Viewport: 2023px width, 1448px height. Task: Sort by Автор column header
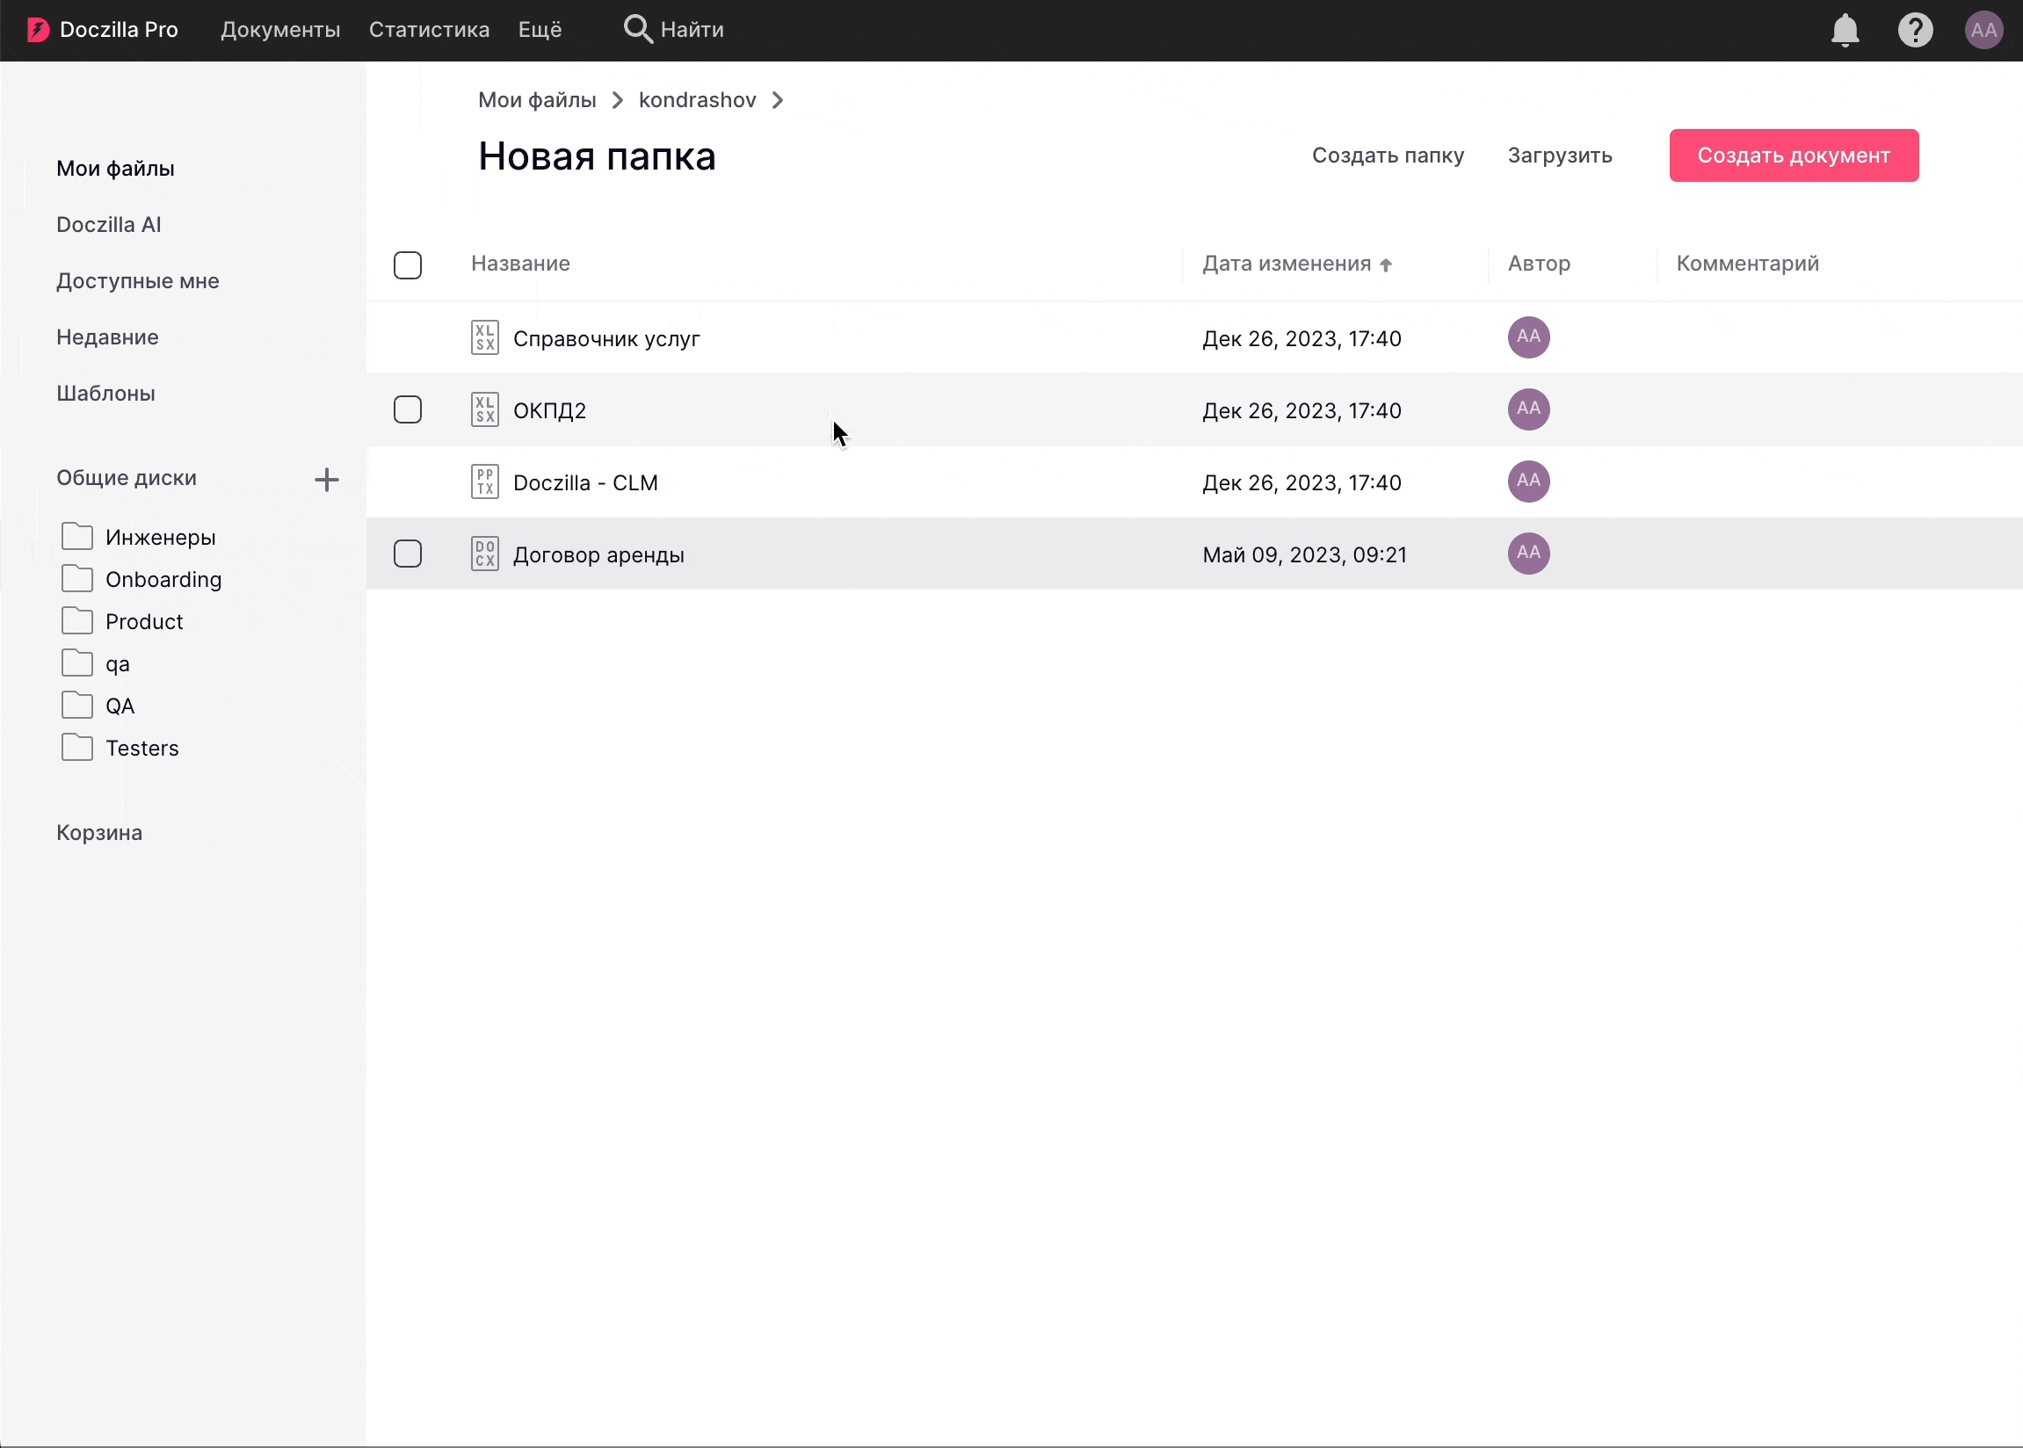1539,263
